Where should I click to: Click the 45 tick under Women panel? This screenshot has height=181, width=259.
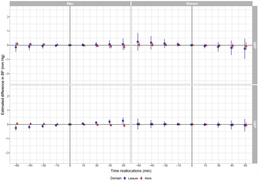[232, 165]
